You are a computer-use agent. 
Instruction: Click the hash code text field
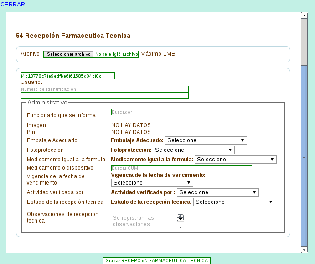click(x=67, y=76)
